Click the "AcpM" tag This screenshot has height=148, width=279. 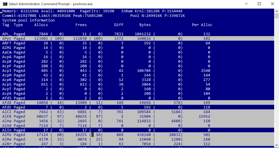pyautogui.click(x=7, y=75)
